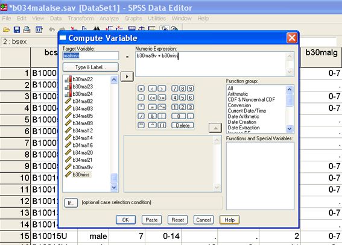Click the Type & Label button
Viewport: 342px width, 245px height.
coord(90,67)
